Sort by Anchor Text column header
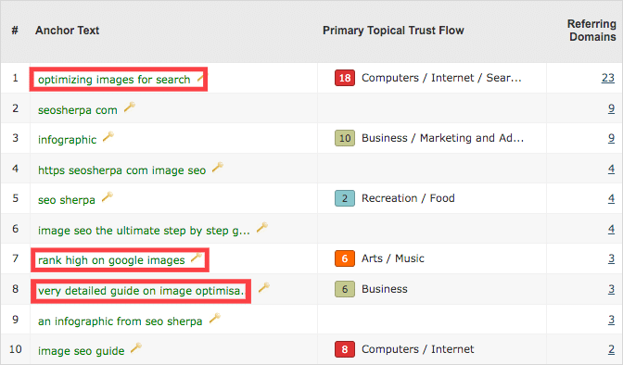This screenshot has width=623, height=365. tap(67, 31)
